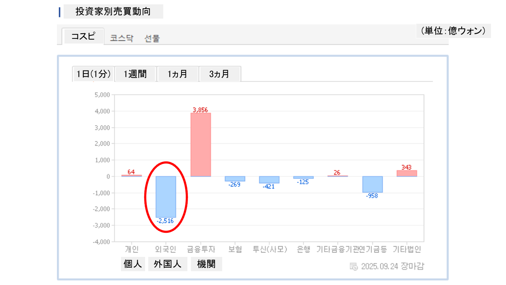
Task: Click the 機関 label box
Action: pos(206,264)
